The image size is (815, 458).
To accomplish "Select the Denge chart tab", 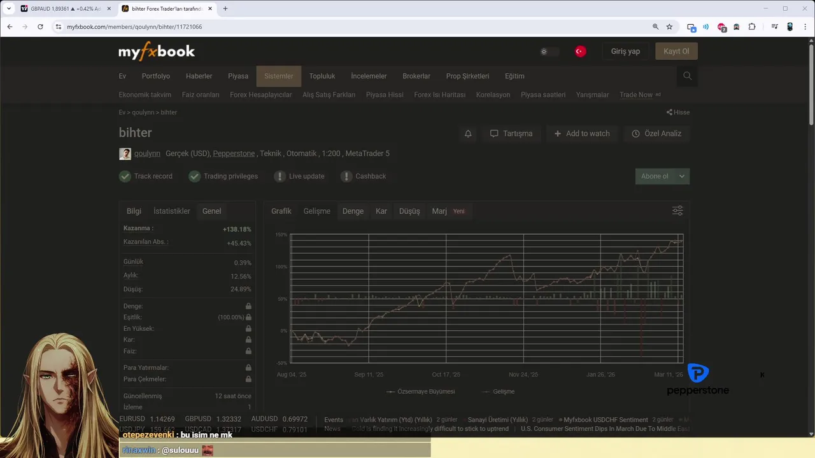I will click(x=353, y=211).
